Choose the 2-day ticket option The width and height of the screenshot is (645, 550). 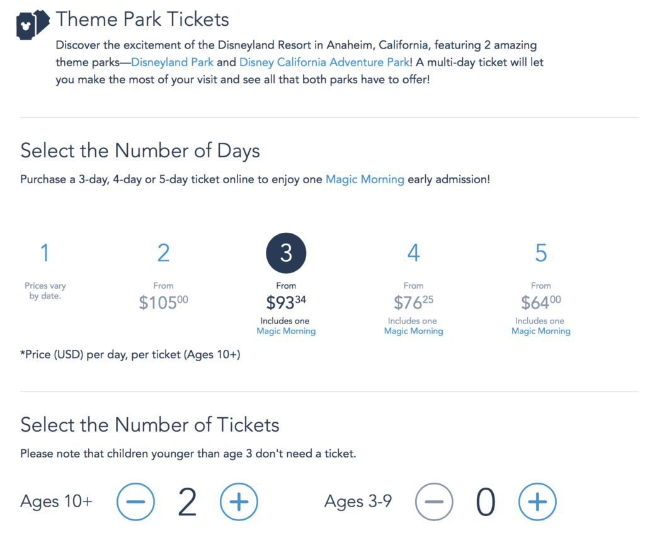(163, 253)
